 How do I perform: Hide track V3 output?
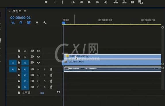pyautogui.click(x=39, y=51)
